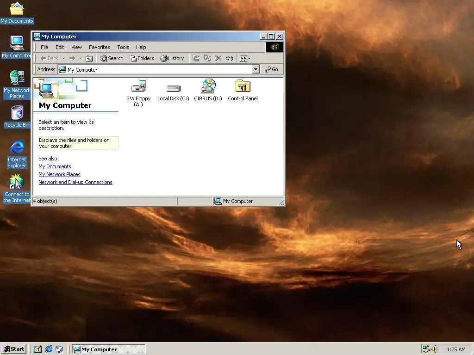Launch Outlook Express from quick launch
The width and height of the screenshot is (474, 355).
59,349
